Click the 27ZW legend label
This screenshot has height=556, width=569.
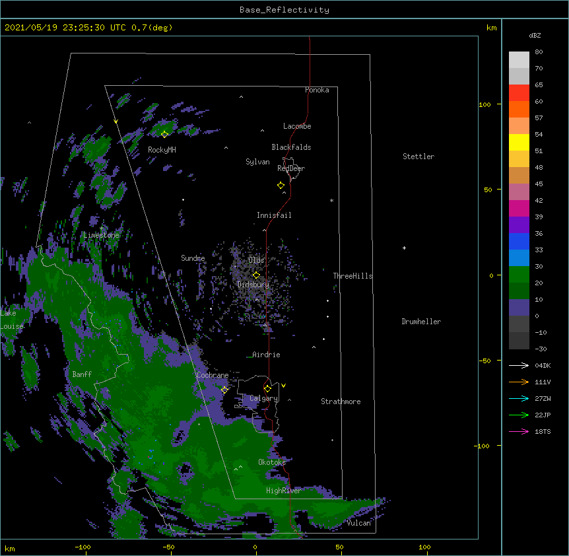click(543, 398)
